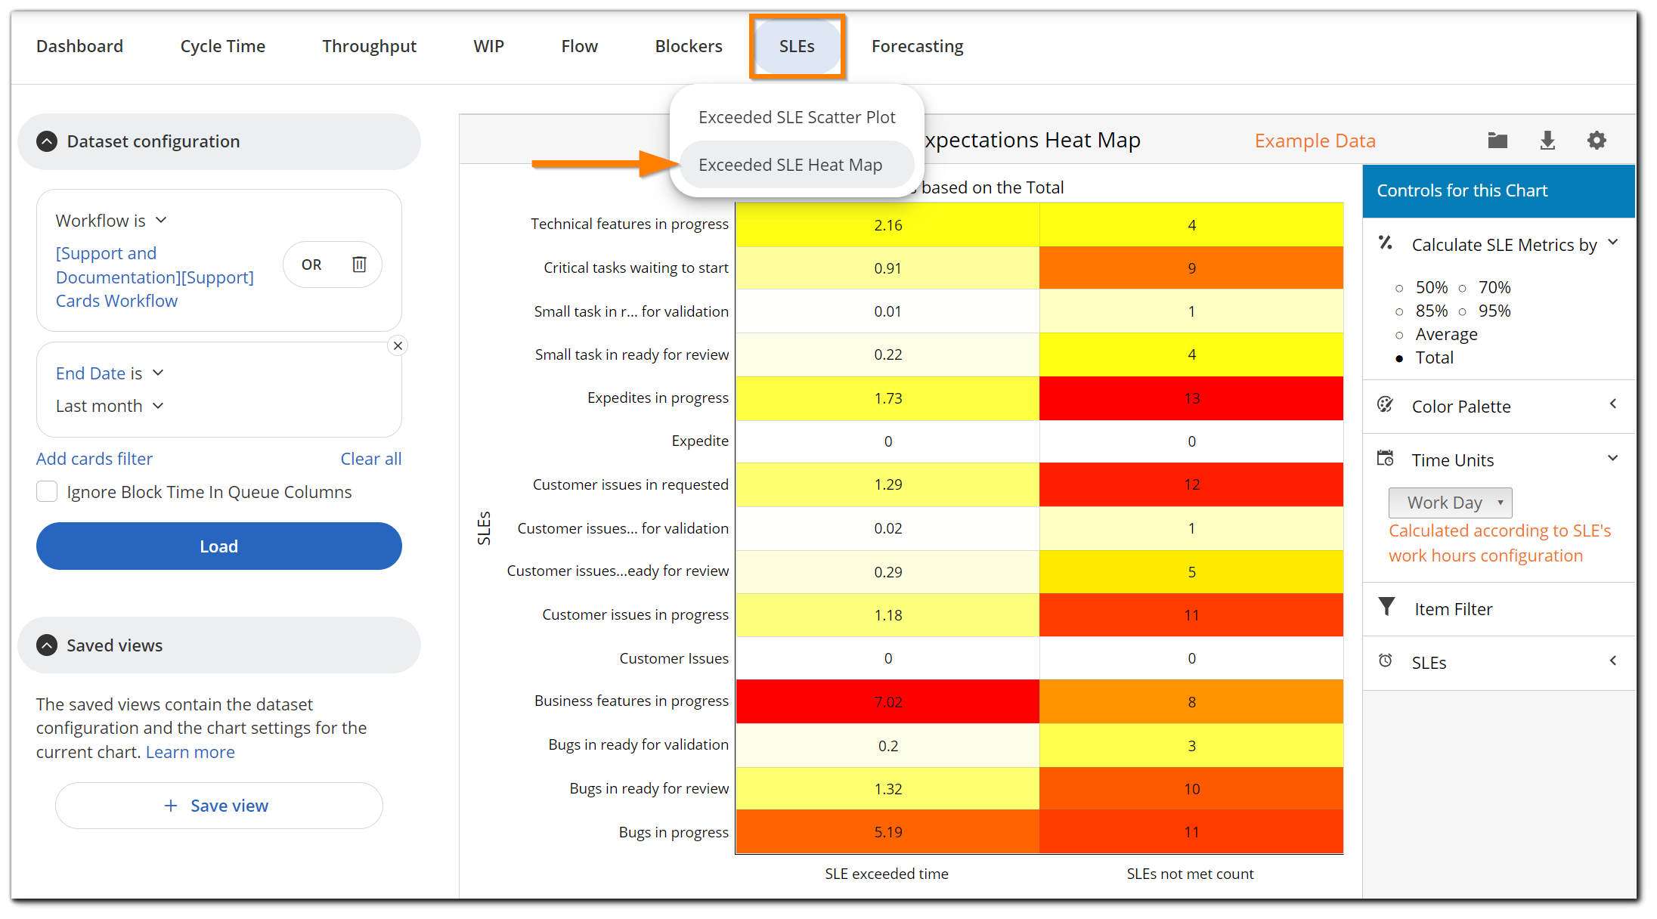
Task: Select the Average radio option
Action: coord(1399,335)
